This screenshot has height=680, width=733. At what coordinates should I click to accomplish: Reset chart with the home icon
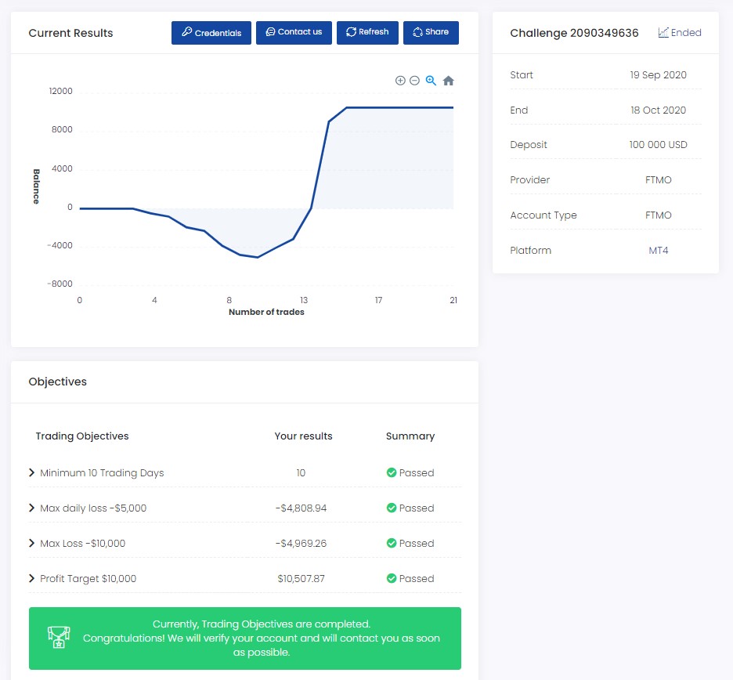(448, 81)
